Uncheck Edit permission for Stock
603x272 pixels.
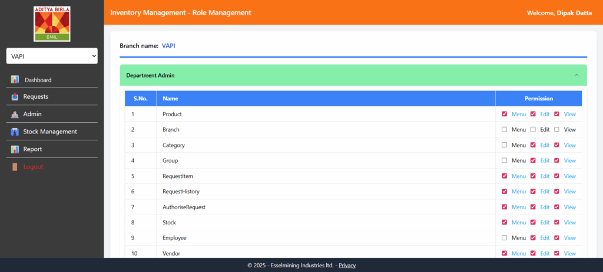(533, 222)
